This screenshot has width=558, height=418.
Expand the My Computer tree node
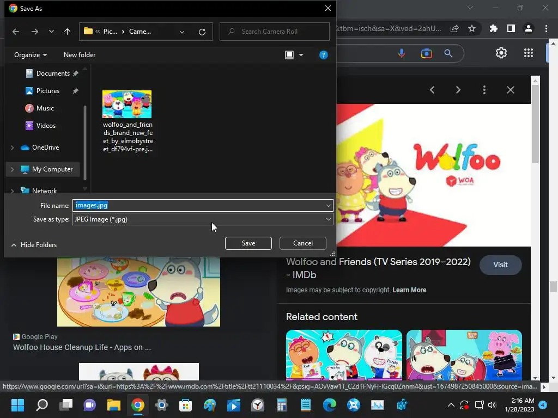[13, 169]
